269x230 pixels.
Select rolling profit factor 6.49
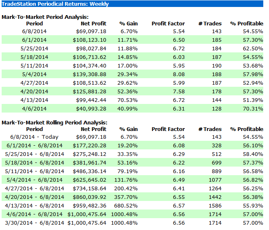179,180
